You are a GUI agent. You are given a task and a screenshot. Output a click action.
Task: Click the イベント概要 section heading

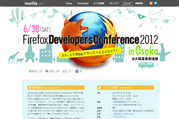tap(125, 88)
